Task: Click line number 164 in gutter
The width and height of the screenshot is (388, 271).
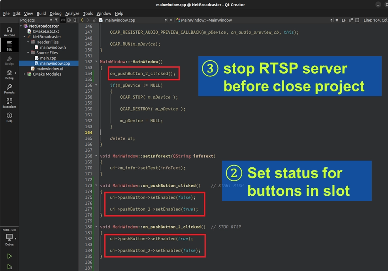Action: [x=89, y=133]
